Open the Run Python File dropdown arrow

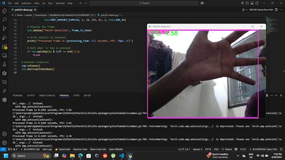pyautogui.click(x=246, y=10)
